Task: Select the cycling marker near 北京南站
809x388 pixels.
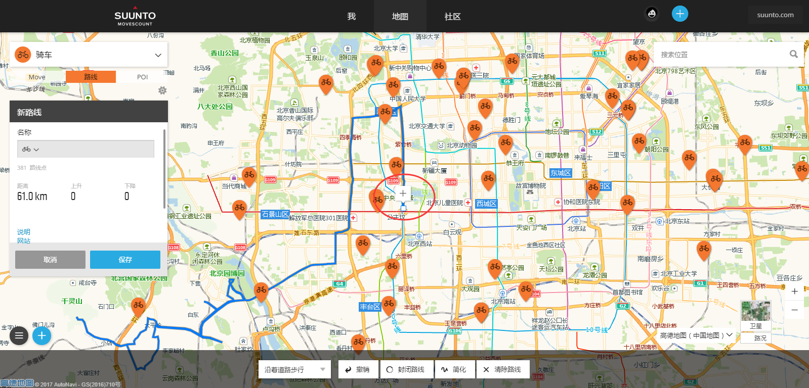Action: (526, 292)
